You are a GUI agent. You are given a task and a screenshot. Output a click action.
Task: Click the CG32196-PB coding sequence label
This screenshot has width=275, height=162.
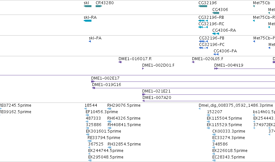click(212, 38)
